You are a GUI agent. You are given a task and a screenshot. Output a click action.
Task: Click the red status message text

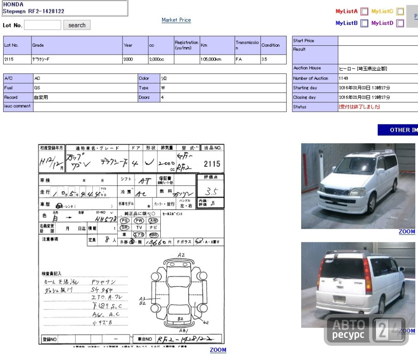click(x=359, y=107)
